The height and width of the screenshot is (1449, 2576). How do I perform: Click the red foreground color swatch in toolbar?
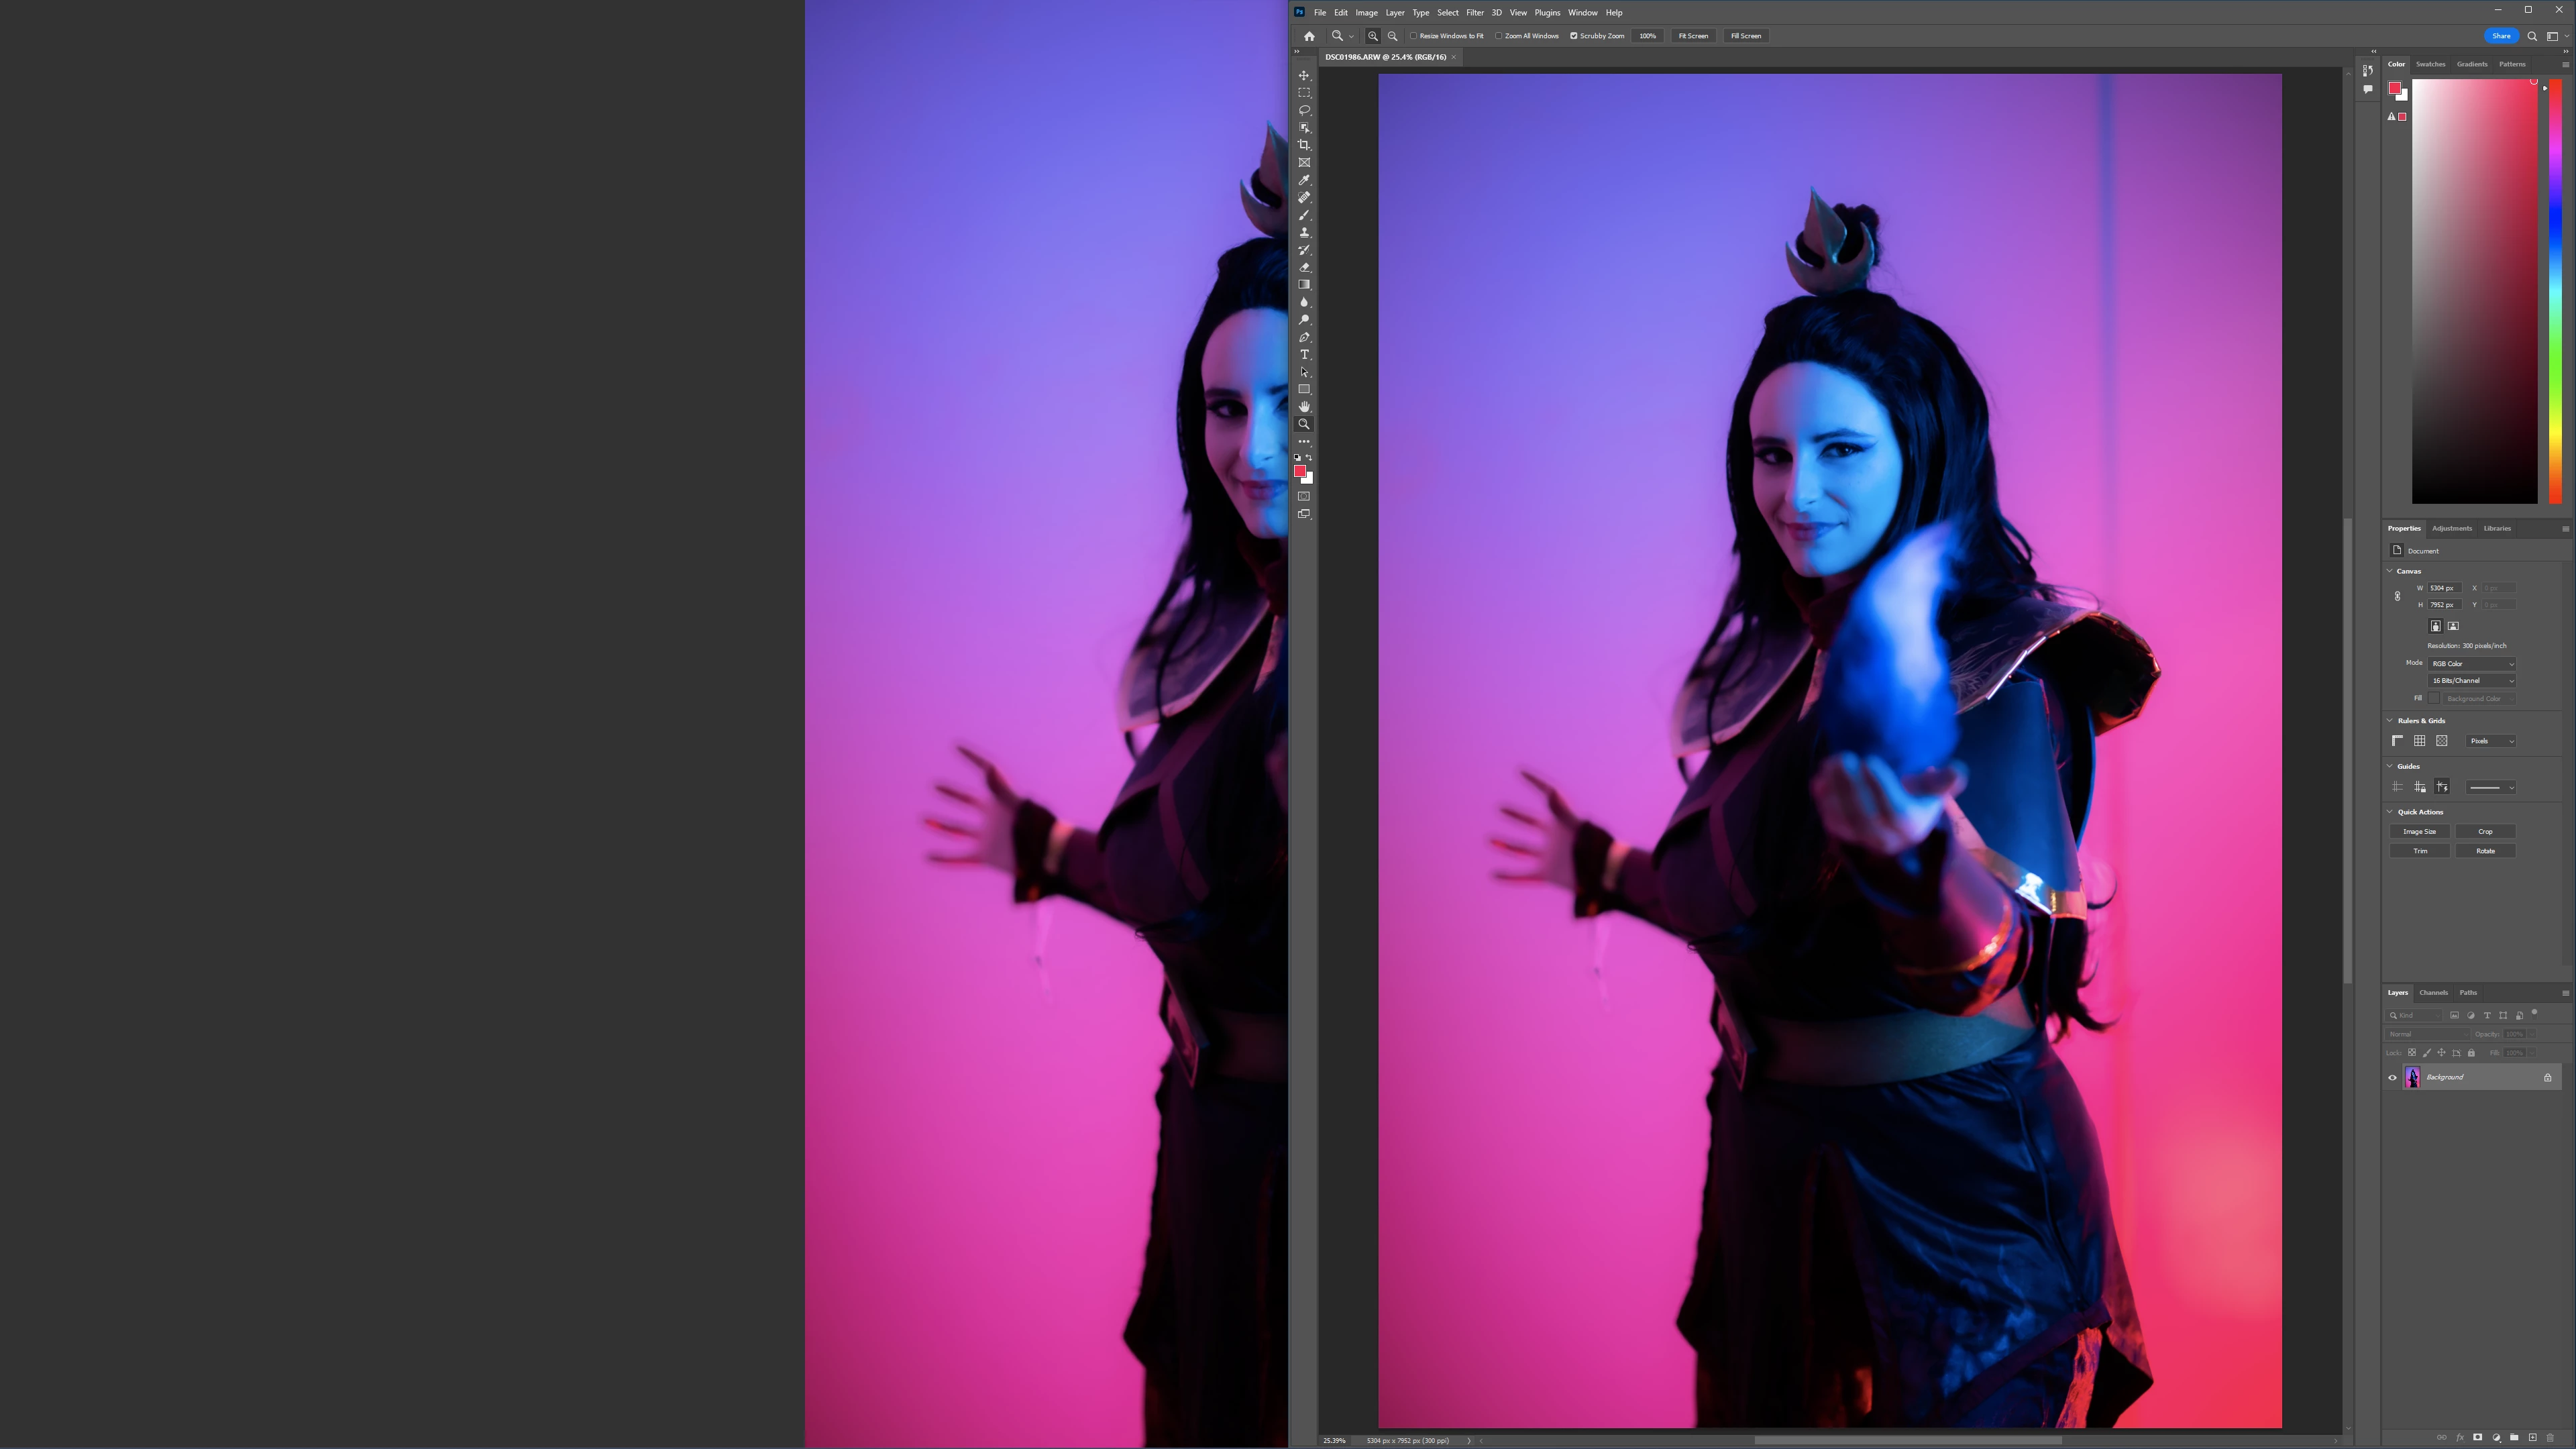pos(1299,471)
